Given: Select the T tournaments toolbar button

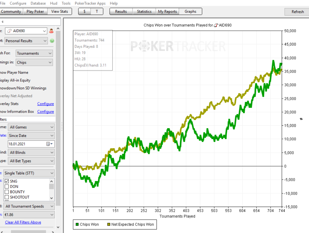Looking at the screenshot, I should [97, 12].
